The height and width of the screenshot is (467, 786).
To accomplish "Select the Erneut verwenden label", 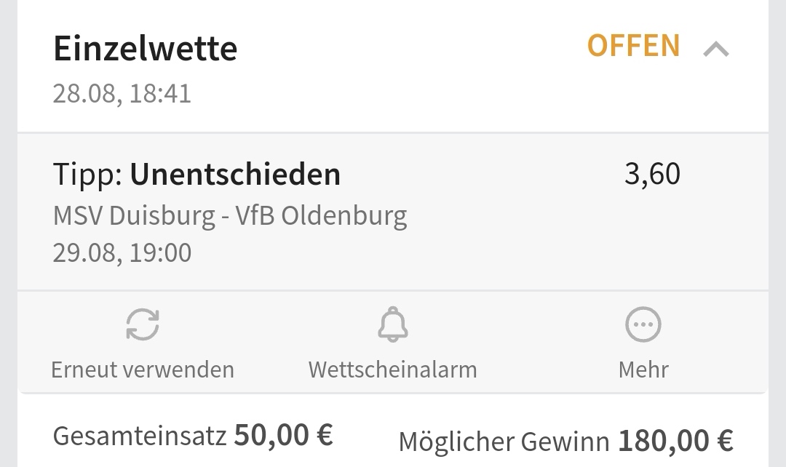I will point(143,370).
